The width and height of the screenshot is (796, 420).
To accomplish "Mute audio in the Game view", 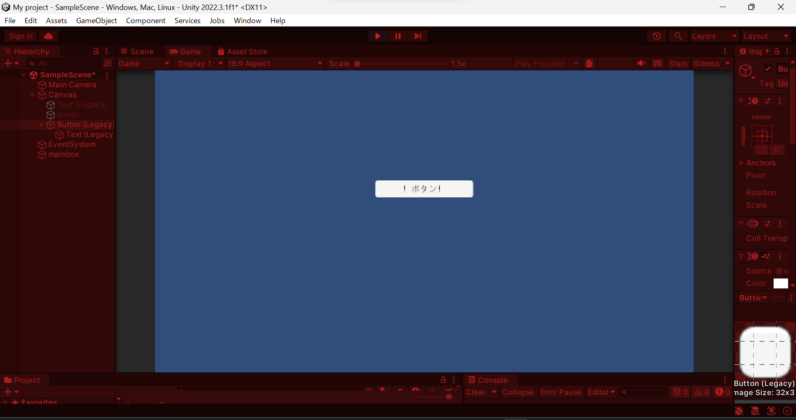I will tap(641, 63).
